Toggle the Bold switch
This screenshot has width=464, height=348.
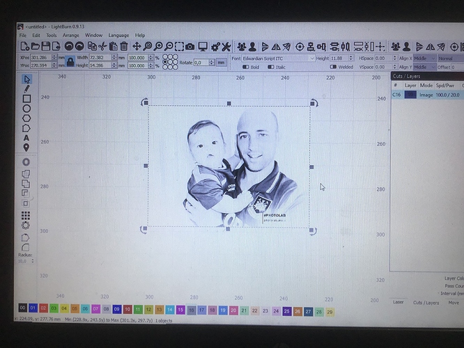click(x=246, y=67)
